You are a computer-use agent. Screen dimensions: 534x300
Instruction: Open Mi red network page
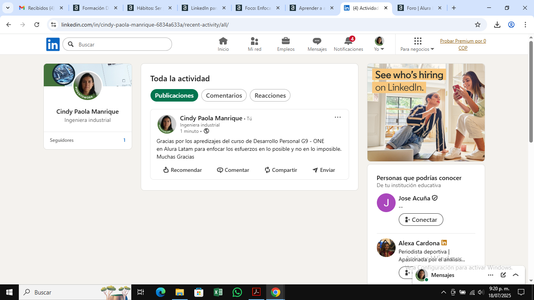[254, 44]
